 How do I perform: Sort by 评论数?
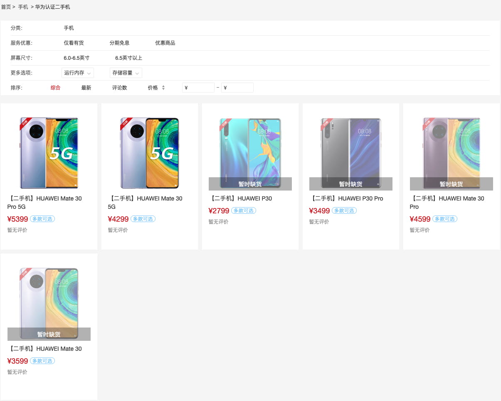point(120,88)
